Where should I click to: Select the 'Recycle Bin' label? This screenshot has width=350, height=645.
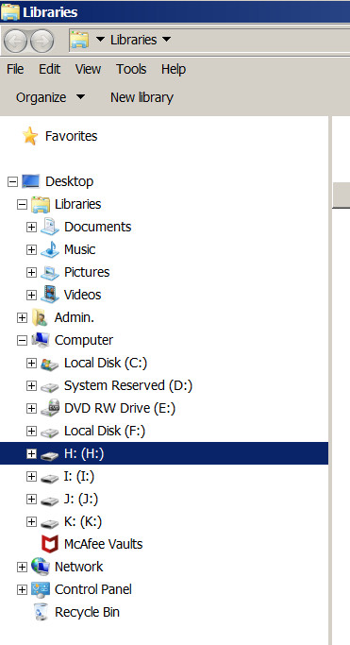[x=87, y=612]
